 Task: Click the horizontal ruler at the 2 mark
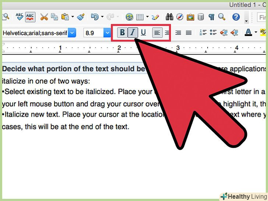119,48
